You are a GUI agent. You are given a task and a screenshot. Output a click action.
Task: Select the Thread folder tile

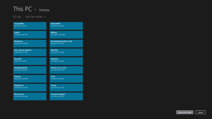pos(66,88)
